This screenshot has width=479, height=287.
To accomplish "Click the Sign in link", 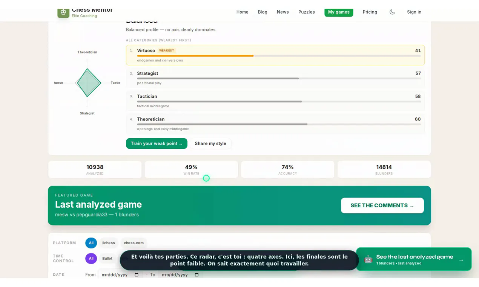I will 414,12.
